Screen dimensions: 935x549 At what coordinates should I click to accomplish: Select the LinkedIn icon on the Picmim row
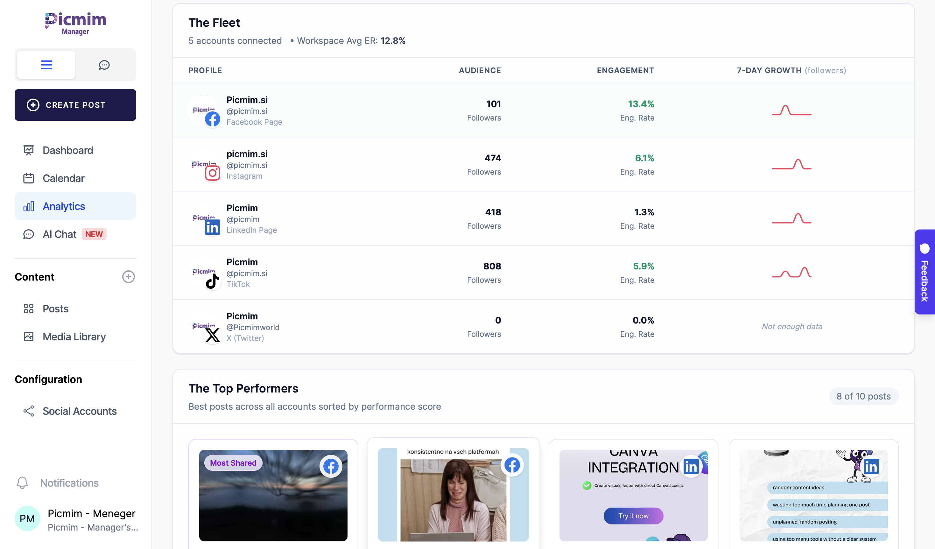coord(213,227)
